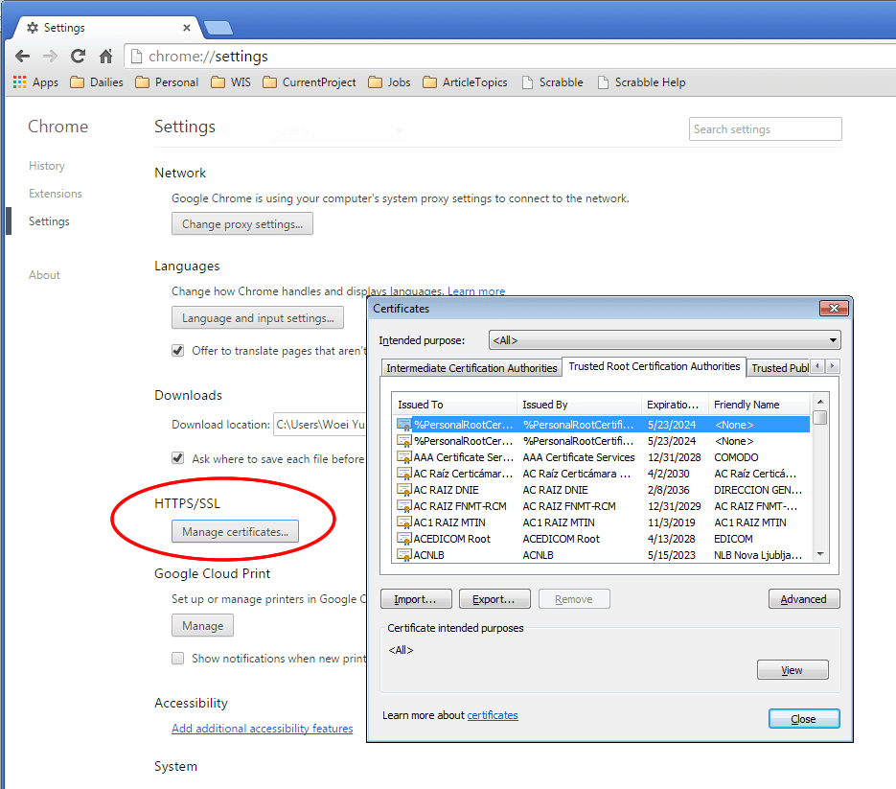This screenshot has height=789, width=896.
Task: Open the Jobs bookmark folder
Action: (x=390, y=82)
